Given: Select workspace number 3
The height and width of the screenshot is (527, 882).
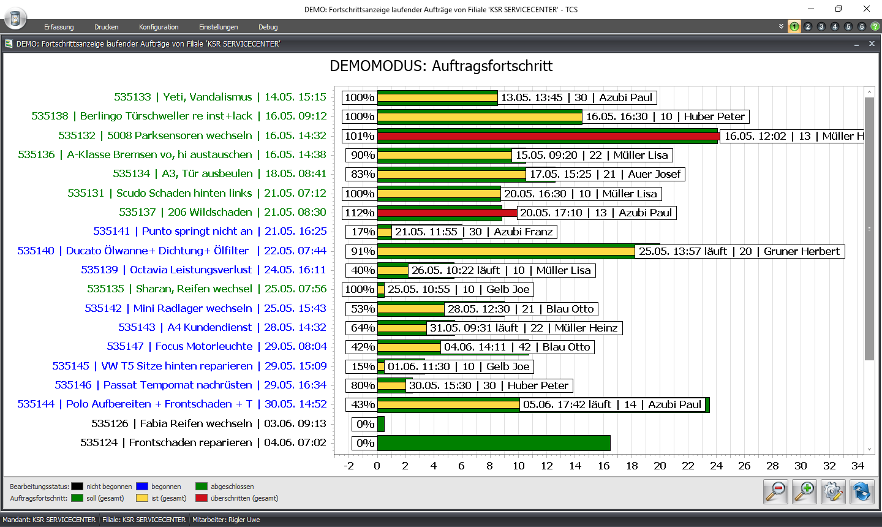Looking at the screenshot, I should [x=821, y=26].
